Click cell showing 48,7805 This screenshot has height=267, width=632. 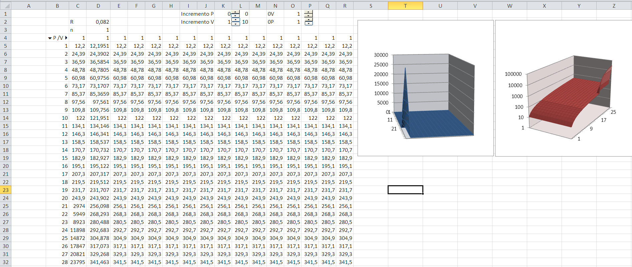click(98, 70)
